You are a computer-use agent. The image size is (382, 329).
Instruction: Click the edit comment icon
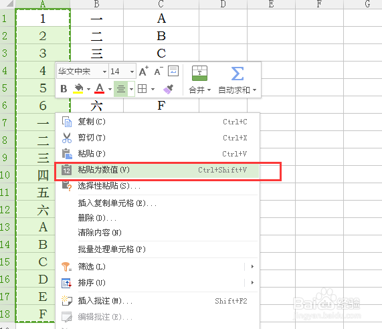click(67, 316)
